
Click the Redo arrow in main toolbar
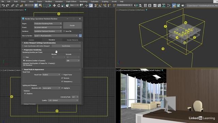(7, 5)
